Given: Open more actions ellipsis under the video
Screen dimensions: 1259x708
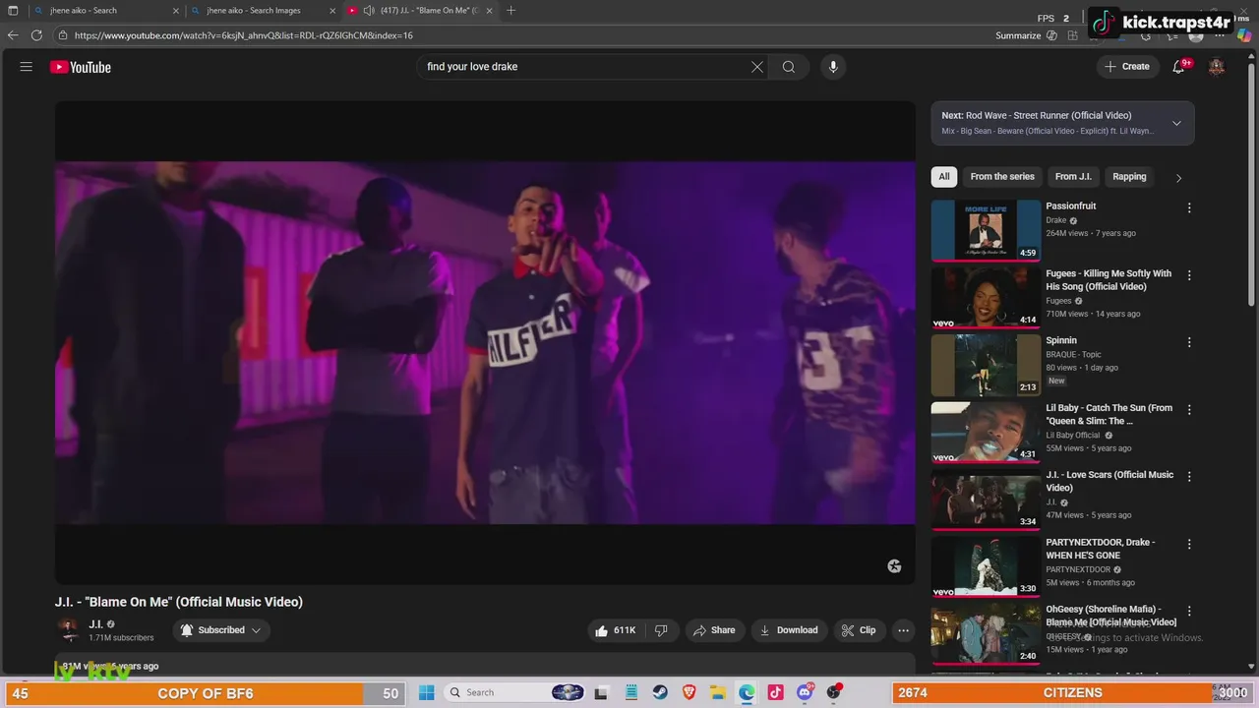Looking at the screenshot, I should (x=903, y=630).
